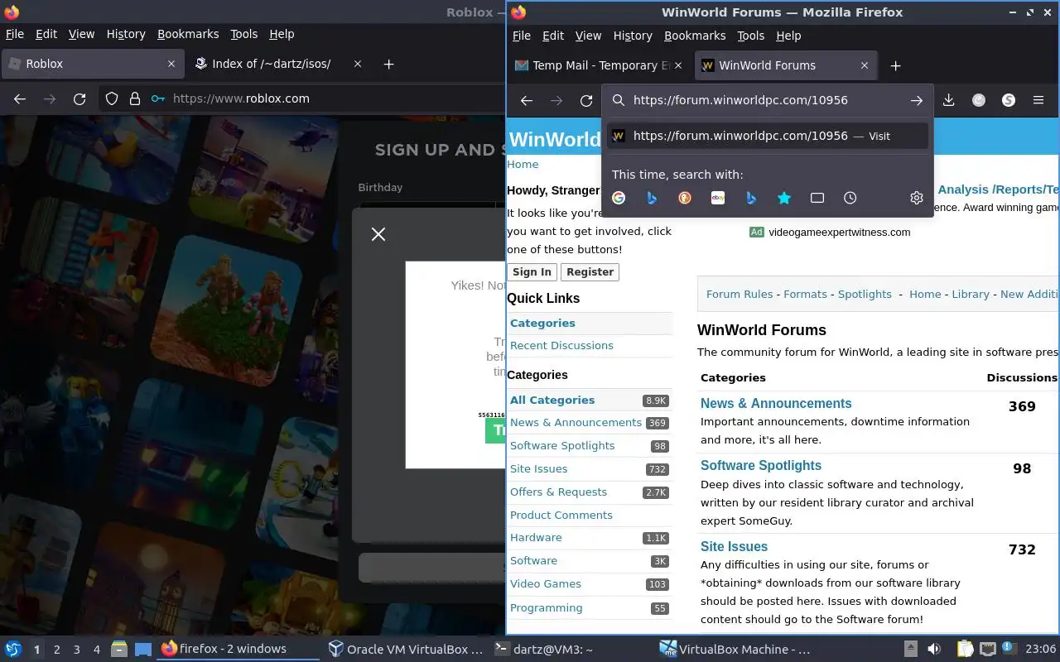Close the Roblox dialog with the X icon

[378, 234]
